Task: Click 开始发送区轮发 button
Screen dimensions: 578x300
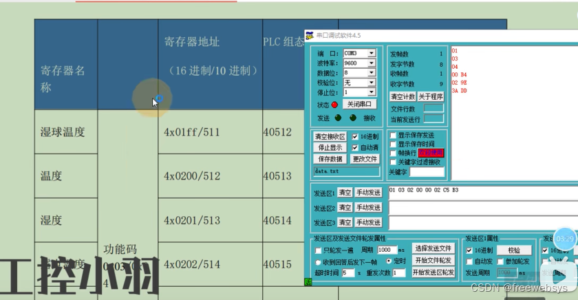Action: (x=433, y=272)
